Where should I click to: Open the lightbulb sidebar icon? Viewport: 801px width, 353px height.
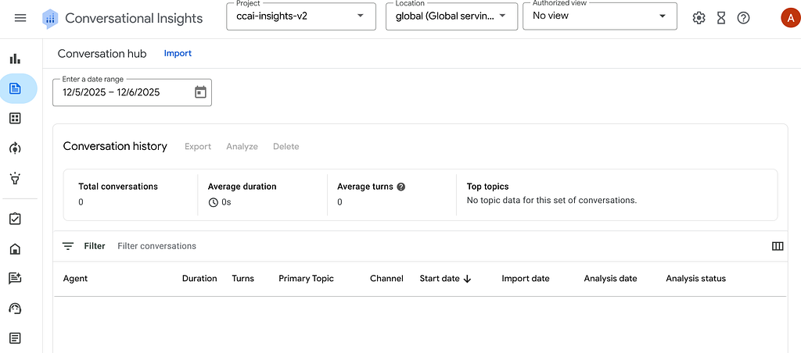click(16, 179)
